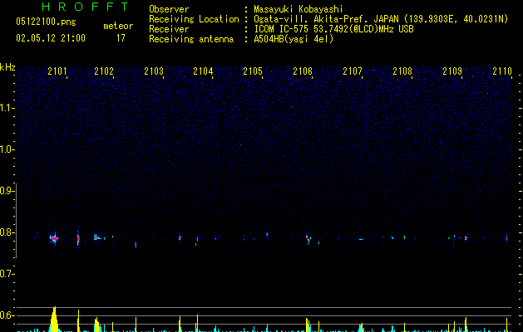This screenshot has height=332, width=523.
Task: Select observer name Masayuki Kobayashi
Action: coord(299,9)
